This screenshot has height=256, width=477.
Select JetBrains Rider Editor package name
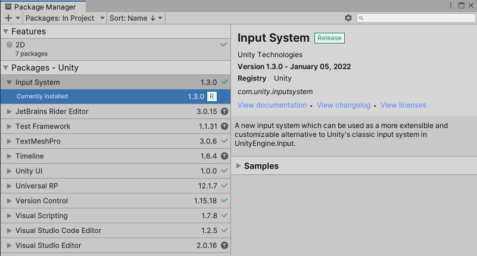coord(52,111)
